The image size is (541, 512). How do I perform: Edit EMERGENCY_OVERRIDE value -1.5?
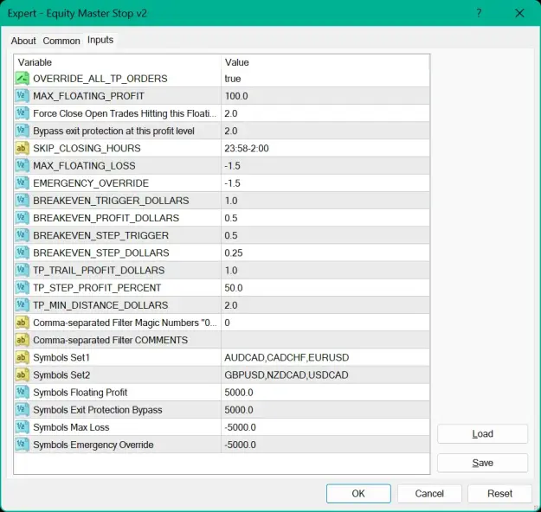pos(325,183)
